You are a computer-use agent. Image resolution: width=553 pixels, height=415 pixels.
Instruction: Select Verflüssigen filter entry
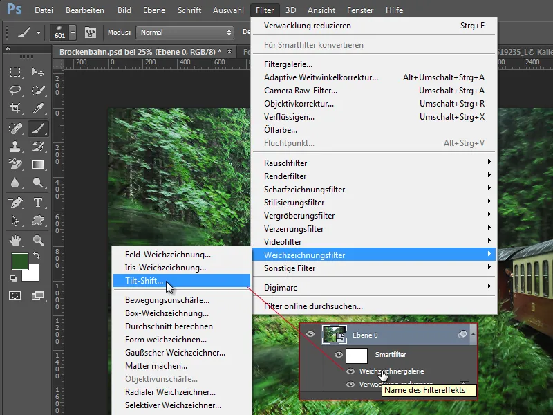[x=374, y=117]
